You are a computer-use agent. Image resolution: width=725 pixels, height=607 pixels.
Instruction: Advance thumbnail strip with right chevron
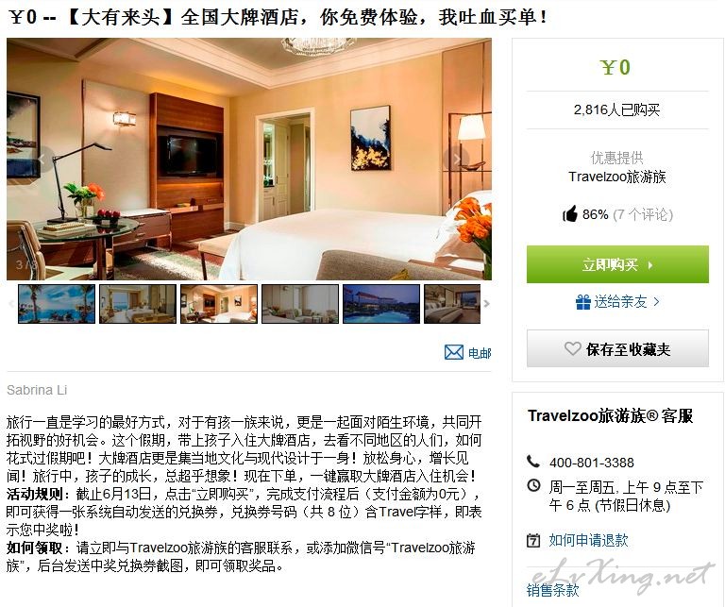tap(486, 304)
